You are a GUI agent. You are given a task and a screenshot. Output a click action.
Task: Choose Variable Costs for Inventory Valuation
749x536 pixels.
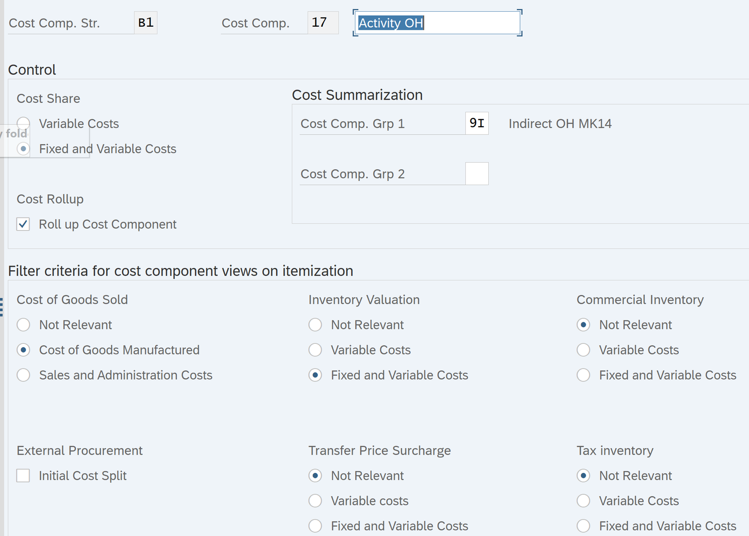pyautogui.click(x=315, y=350)
